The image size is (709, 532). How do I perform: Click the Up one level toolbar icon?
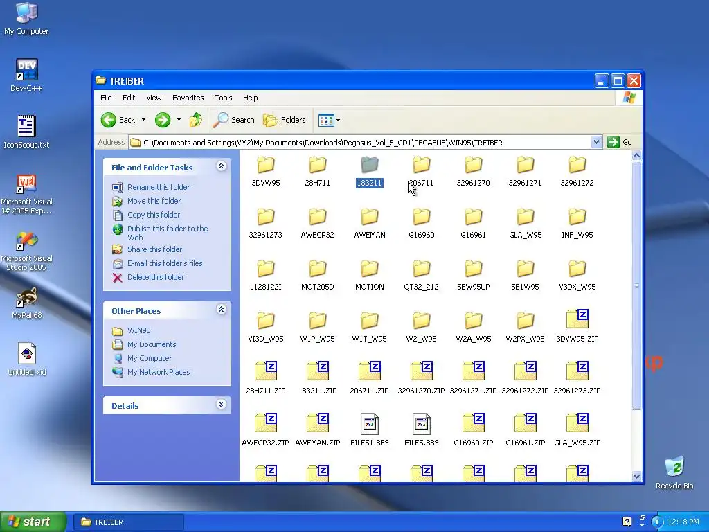(x=196, y=120)
